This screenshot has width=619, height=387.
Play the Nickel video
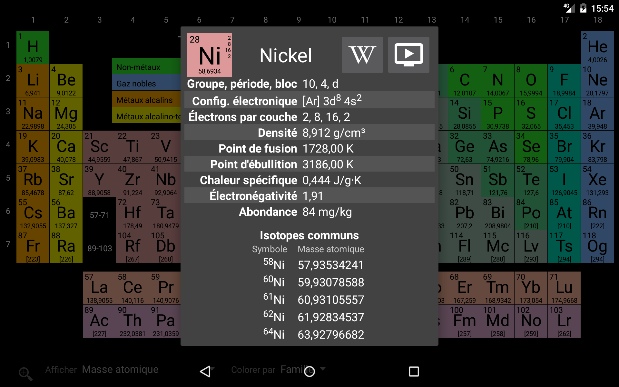[x=408, y=55]
